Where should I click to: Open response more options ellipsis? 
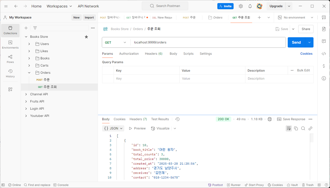310,119
